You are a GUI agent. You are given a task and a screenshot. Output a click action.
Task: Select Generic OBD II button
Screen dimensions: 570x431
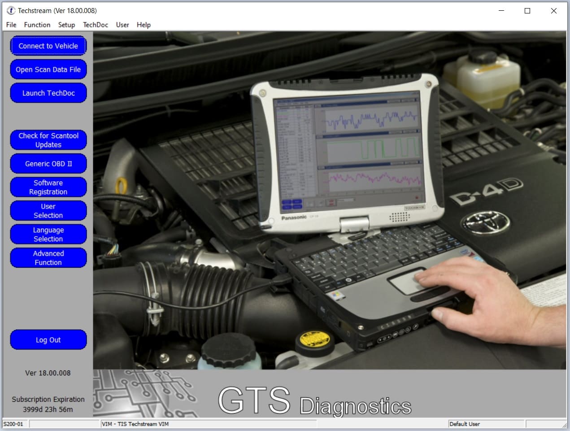[48, 164]
